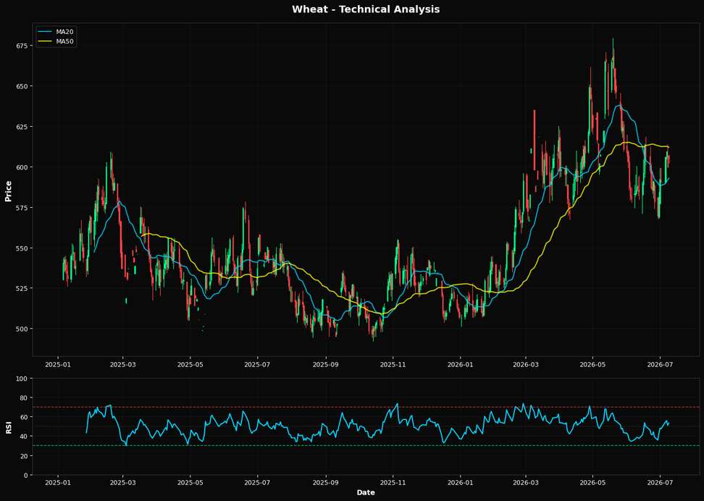This screenshot has height=501, width=704.
Task: Click the 650 price axis tick
Action: (21, 86)
